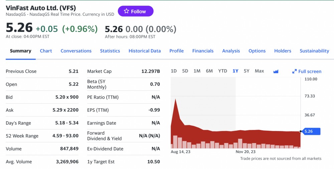This screenshot has height=169, width=334.
Task: Click the 5.26 price marker on chart
Action: pos(311,131)
